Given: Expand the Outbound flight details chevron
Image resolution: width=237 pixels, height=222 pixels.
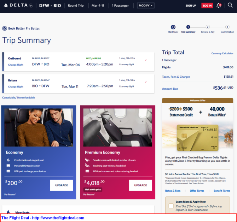Looking at the screenshot, I should [x=145, y=60].
